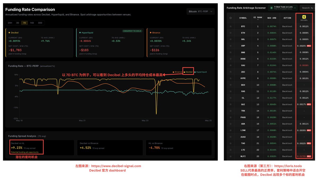
Task: Click the yellow Decibel logo column header
Action: (x=304, y=16)
